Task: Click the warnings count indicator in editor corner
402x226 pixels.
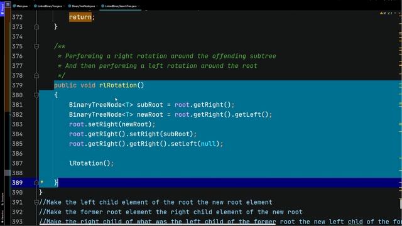Action: 383,13
